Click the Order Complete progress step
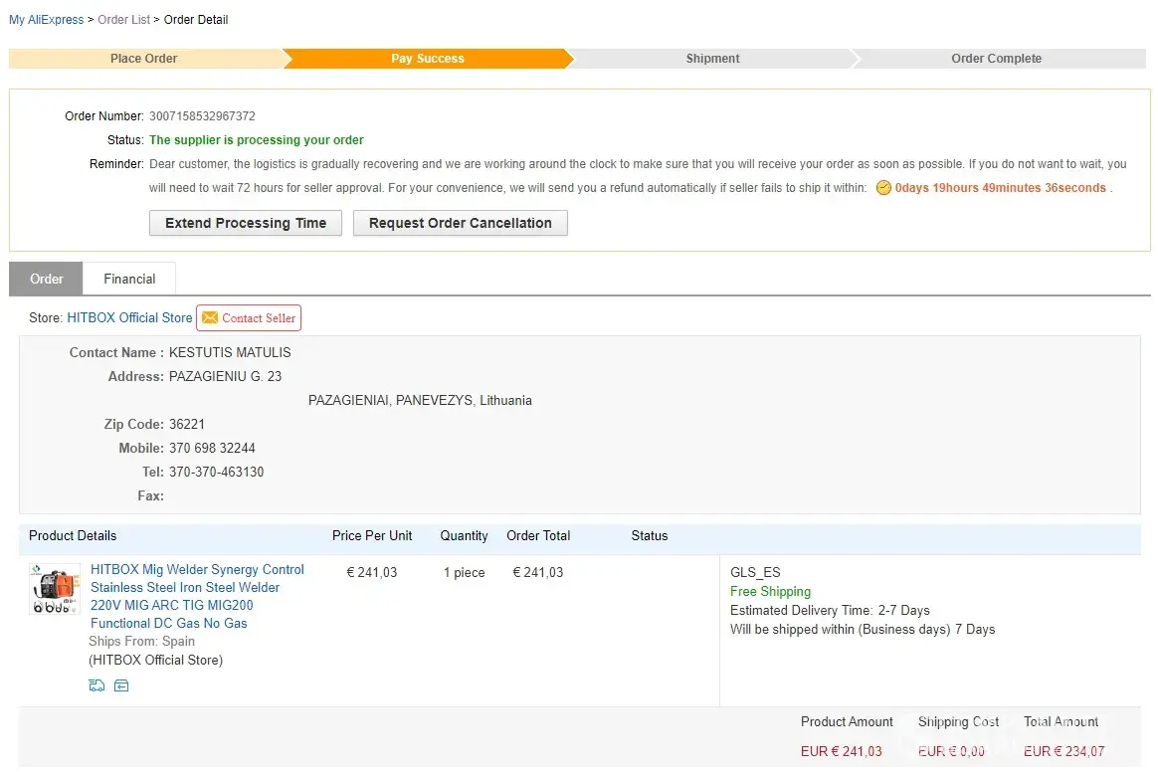 click(x=996, y=59)
